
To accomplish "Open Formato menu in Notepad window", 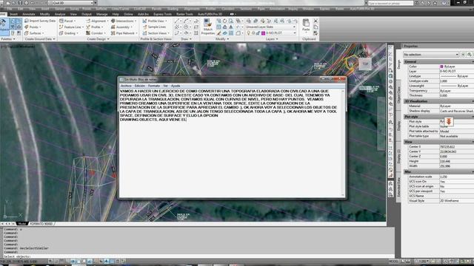I will pyautogui.click(x=154, y=86).
